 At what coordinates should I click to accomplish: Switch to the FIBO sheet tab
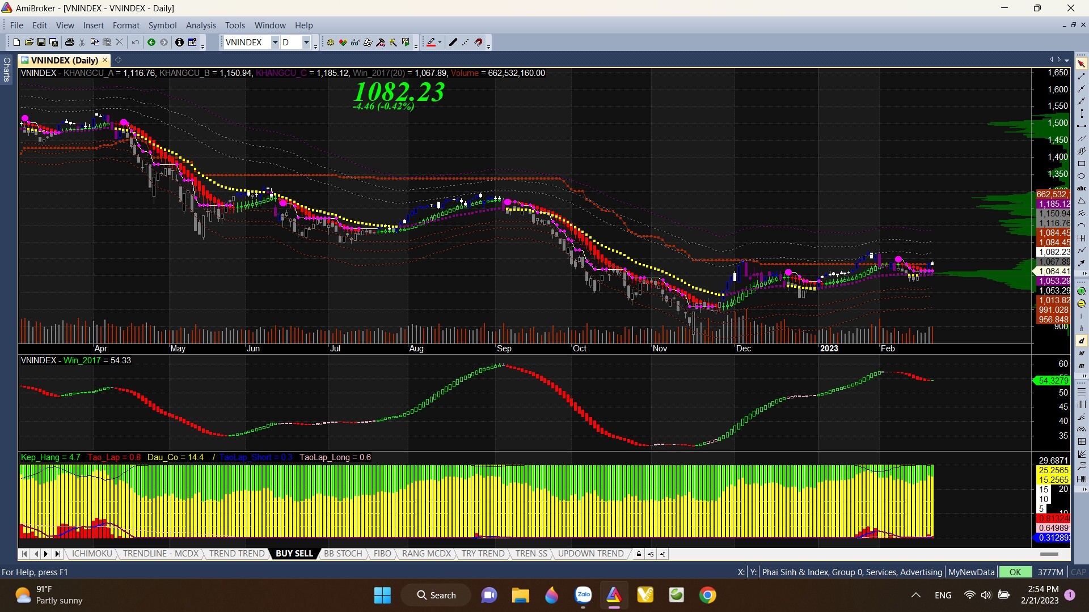tap(382, 554)
